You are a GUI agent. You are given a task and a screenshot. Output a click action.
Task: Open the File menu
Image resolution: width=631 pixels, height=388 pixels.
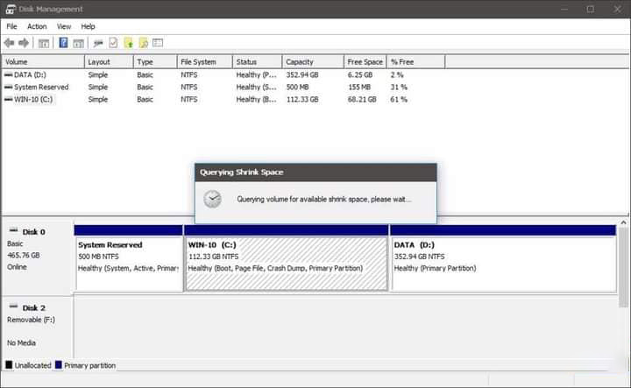[x=11, y=26]
